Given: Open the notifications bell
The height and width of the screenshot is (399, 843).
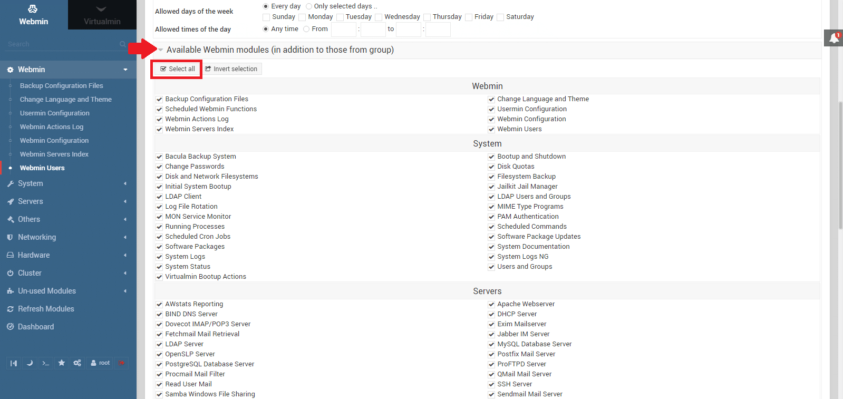Looking at the screenshot, I should coord(834,38).
